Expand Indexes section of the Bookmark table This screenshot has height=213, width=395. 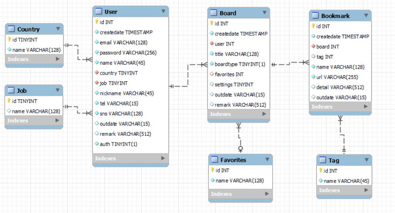tap(366, 106)
